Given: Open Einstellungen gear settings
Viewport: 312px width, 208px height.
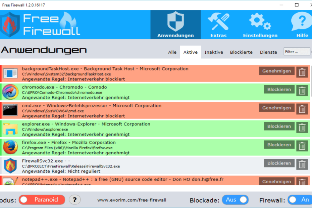Looking at the screenshot, I should click(x=260, y=24).
